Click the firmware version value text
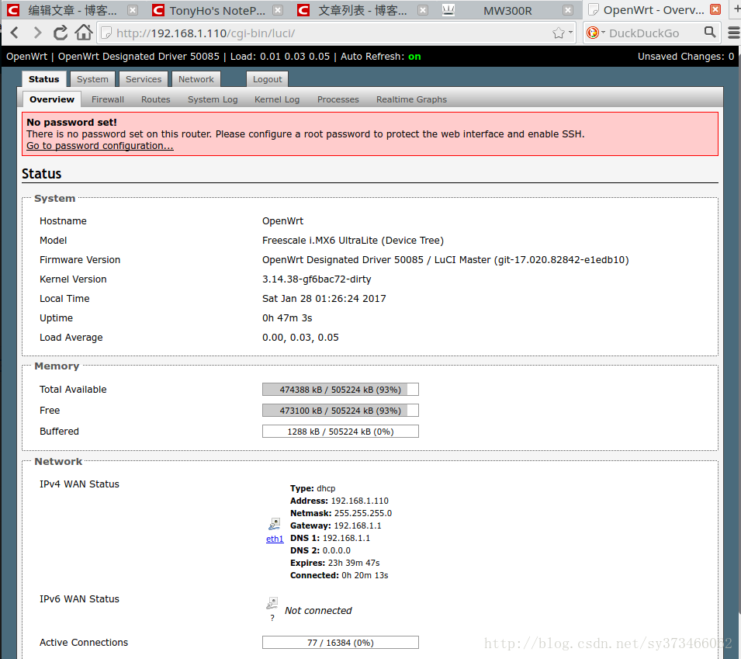 445,259
